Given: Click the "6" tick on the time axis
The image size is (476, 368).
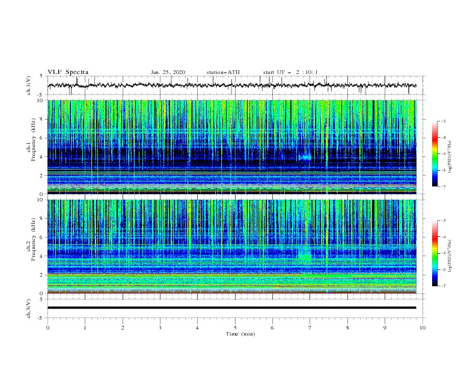Looking at the screenshot, I should 272,328.
